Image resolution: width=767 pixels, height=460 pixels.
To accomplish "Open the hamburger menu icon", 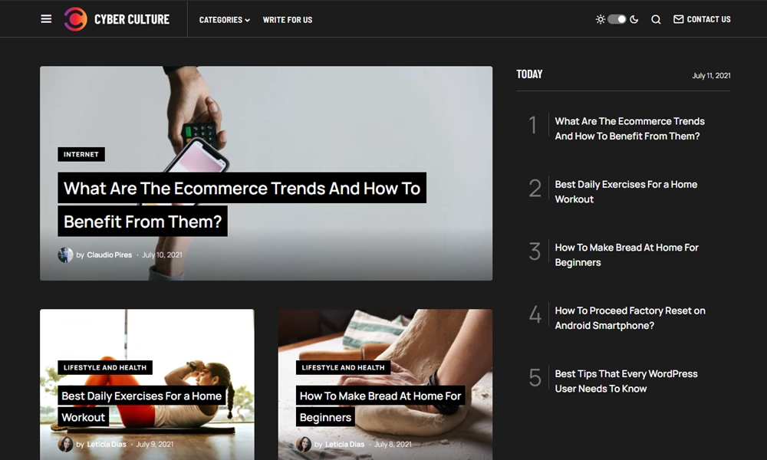I will point(46,19).
